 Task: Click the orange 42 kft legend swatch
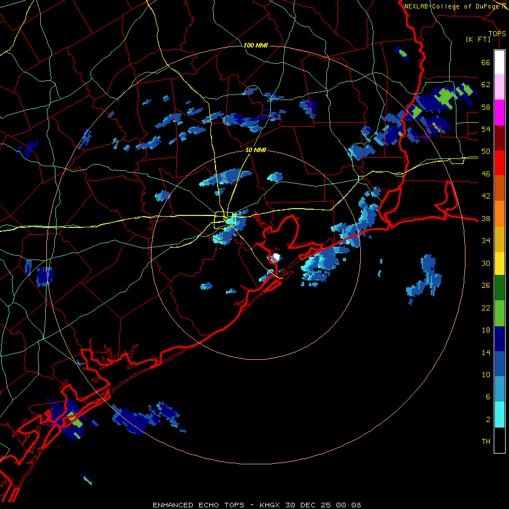(499, 214)
